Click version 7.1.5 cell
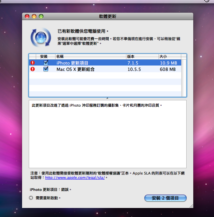 (x=133, y=63)
